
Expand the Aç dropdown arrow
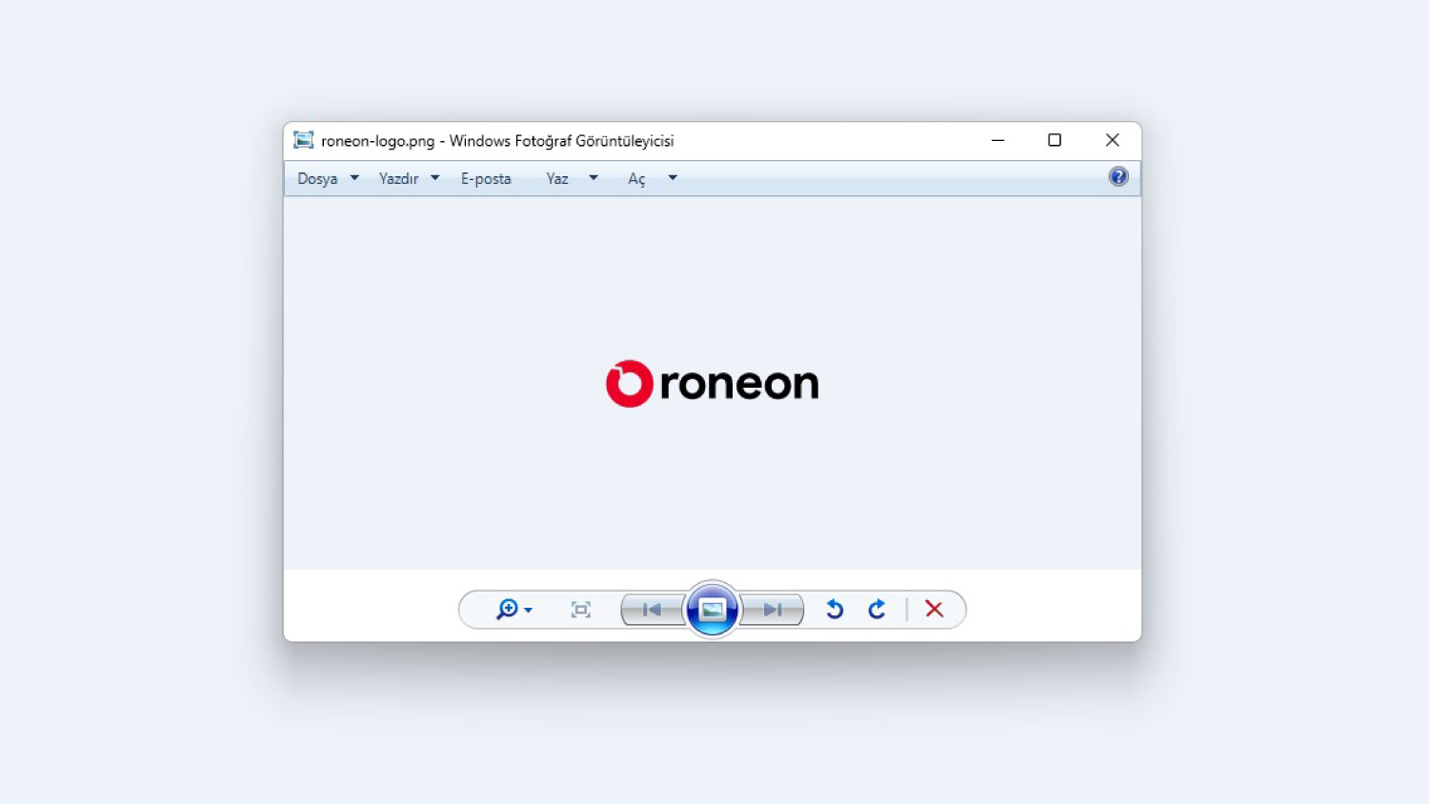click(x=673, y=178)
